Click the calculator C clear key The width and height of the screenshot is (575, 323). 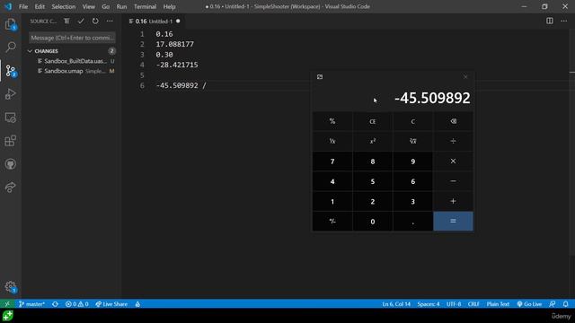[413, 121]
